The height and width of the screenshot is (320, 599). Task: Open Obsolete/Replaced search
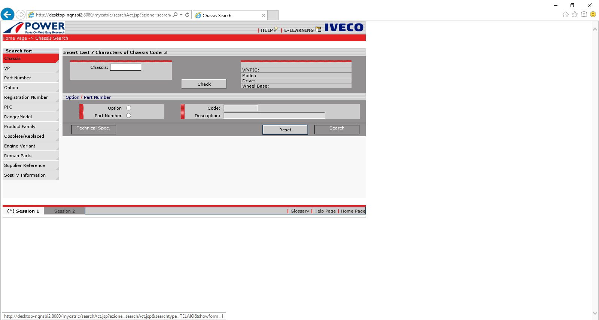[x=31, y=136]
